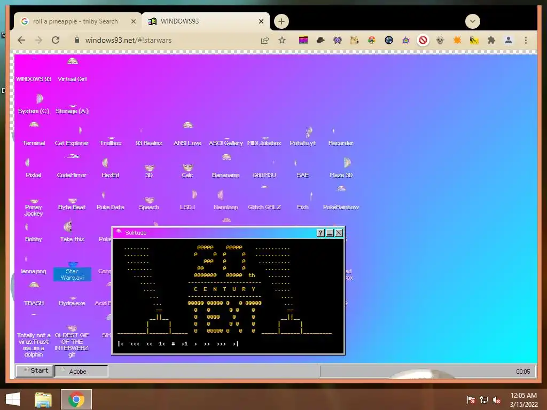This screenshot has height=410, width=547.
Task: Open the Fish desktop icon
Action: tap(303, 201)
